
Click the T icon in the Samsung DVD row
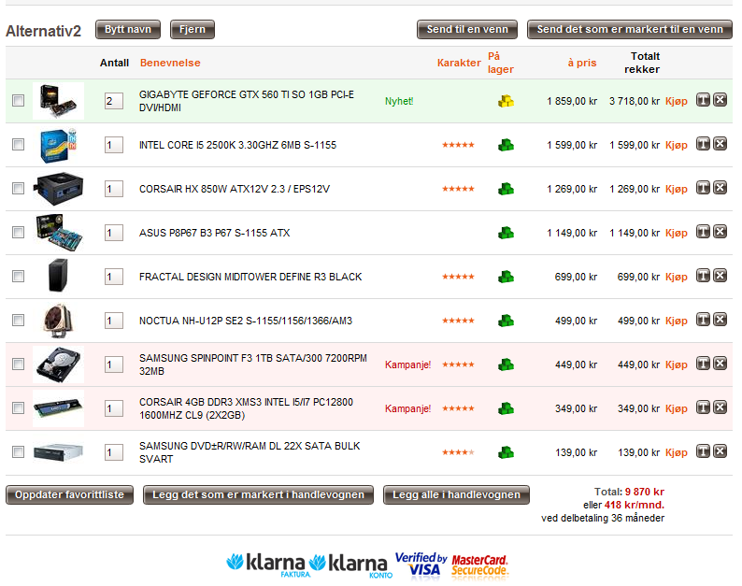click(x=703, y=451)
